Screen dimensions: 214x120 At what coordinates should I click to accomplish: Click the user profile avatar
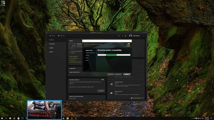pyautogui.click(x=130, y=36)
